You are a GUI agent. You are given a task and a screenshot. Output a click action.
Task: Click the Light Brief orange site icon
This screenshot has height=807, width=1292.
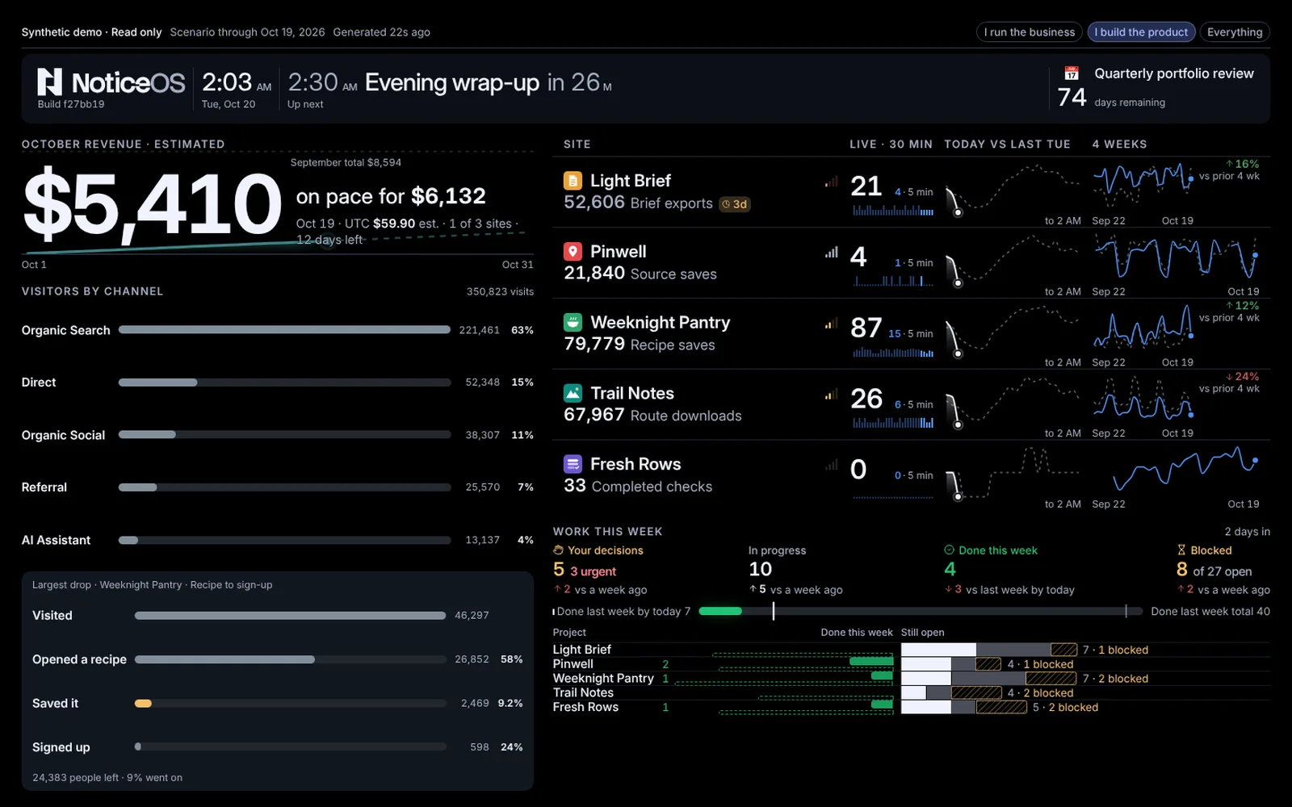[573, 181]
